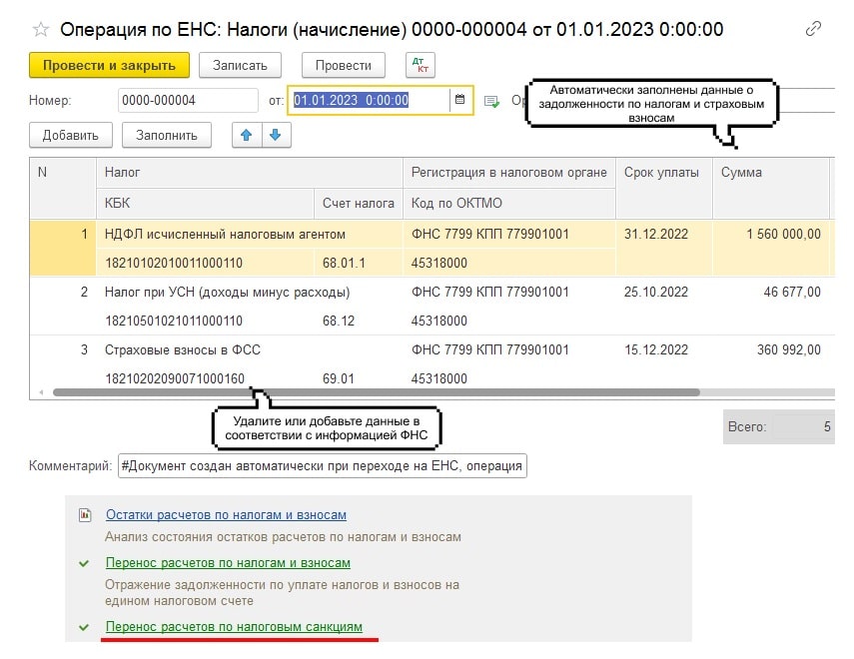
Task: Click the Провести button
Action: pyautogui.click(x=343, y=66)
